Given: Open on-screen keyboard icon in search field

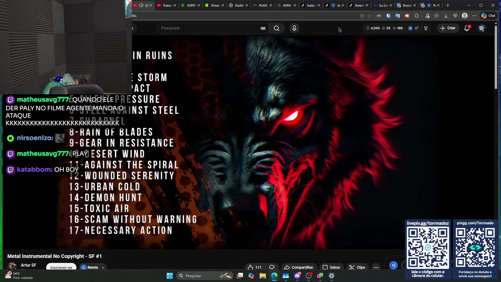Looking at the screenshot, I should (263, 28).
